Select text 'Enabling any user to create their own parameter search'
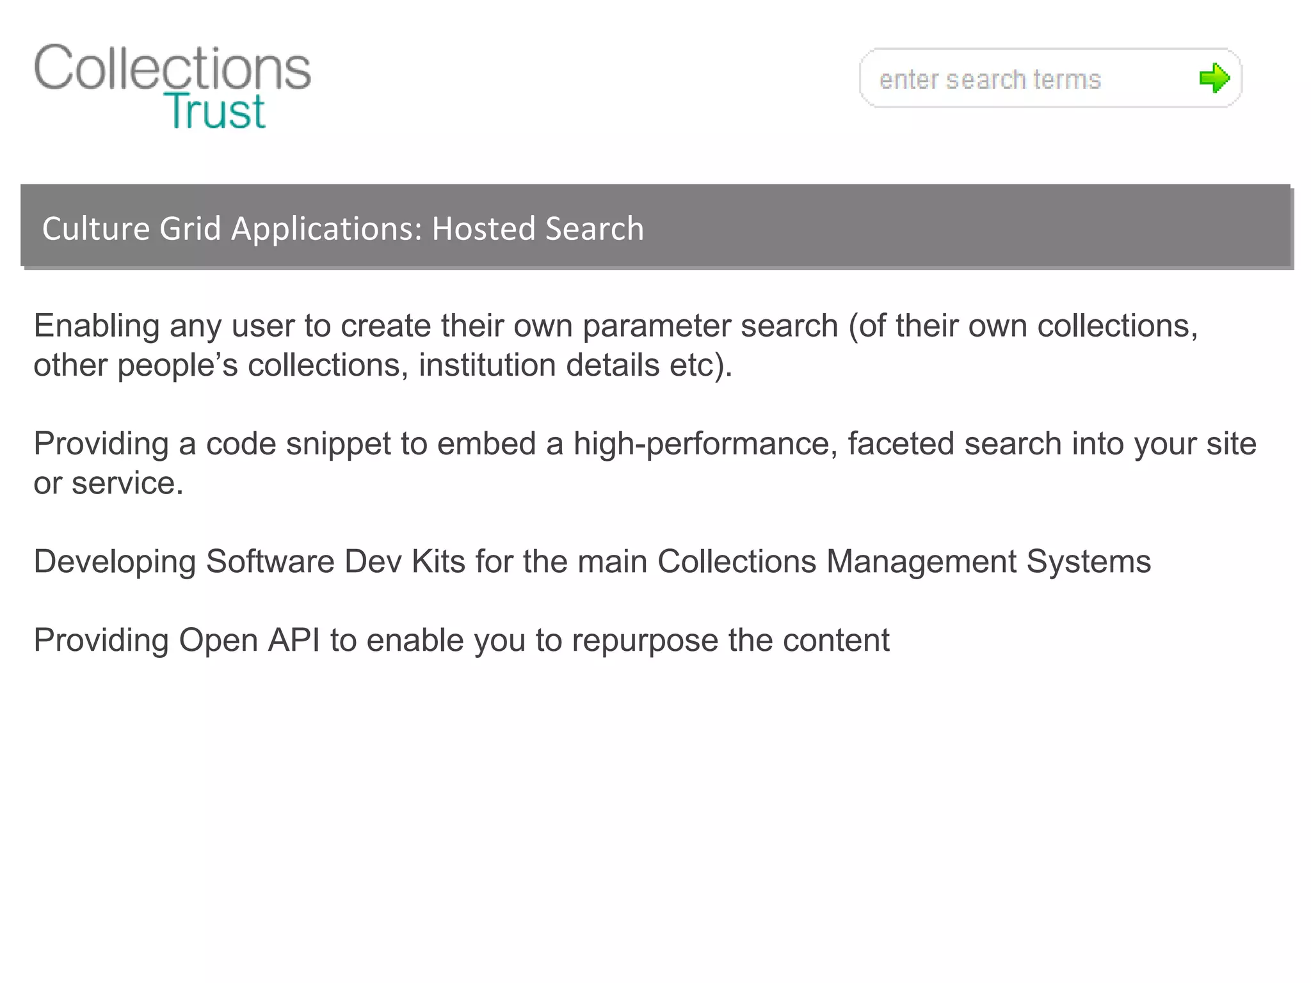Screen dimensions: 1311x983 436,326
